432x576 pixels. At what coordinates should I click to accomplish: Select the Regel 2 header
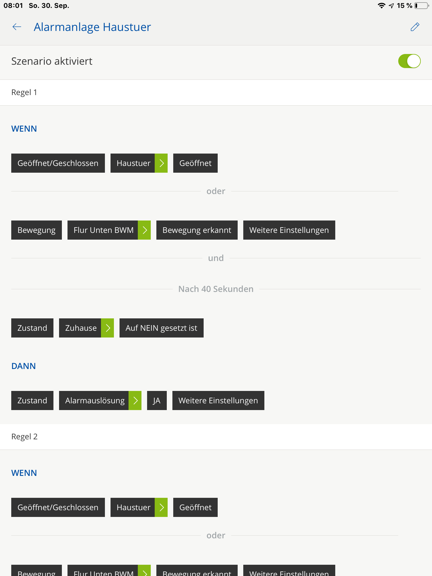[24, 437]
